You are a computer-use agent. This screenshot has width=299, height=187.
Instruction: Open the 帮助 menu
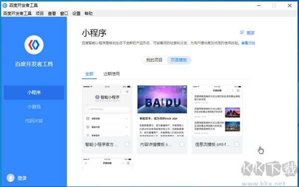point(89,13)
